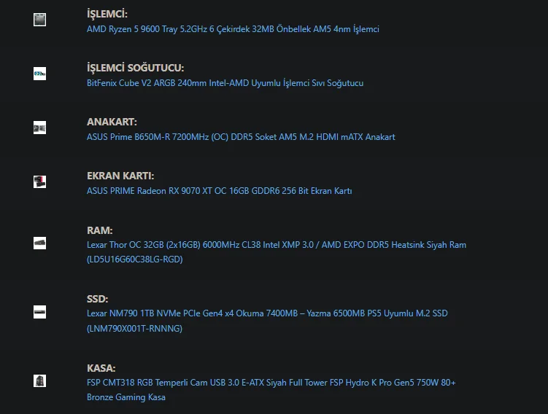Viewport: 548px width, 414px height.
Task: Click the BitFenix liquid cooler thumbnail image
Action: 39,74
